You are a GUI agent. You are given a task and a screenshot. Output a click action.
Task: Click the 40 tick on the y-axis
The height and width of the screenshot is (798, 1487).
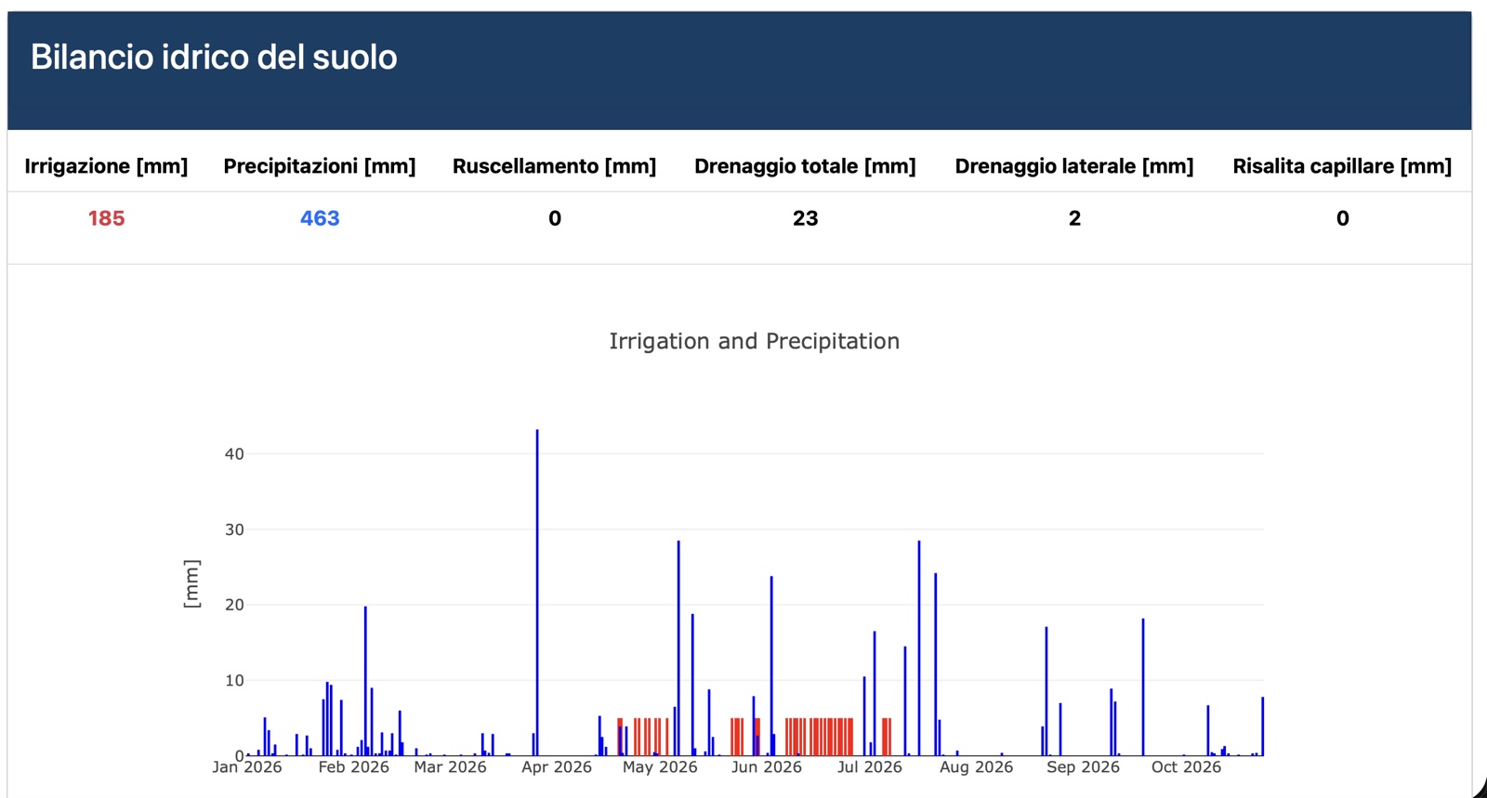[234, 454]
